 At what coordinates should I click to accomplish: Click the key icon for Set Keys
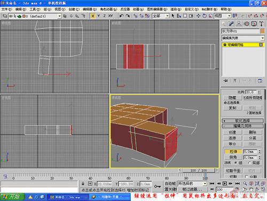point(158,187)
